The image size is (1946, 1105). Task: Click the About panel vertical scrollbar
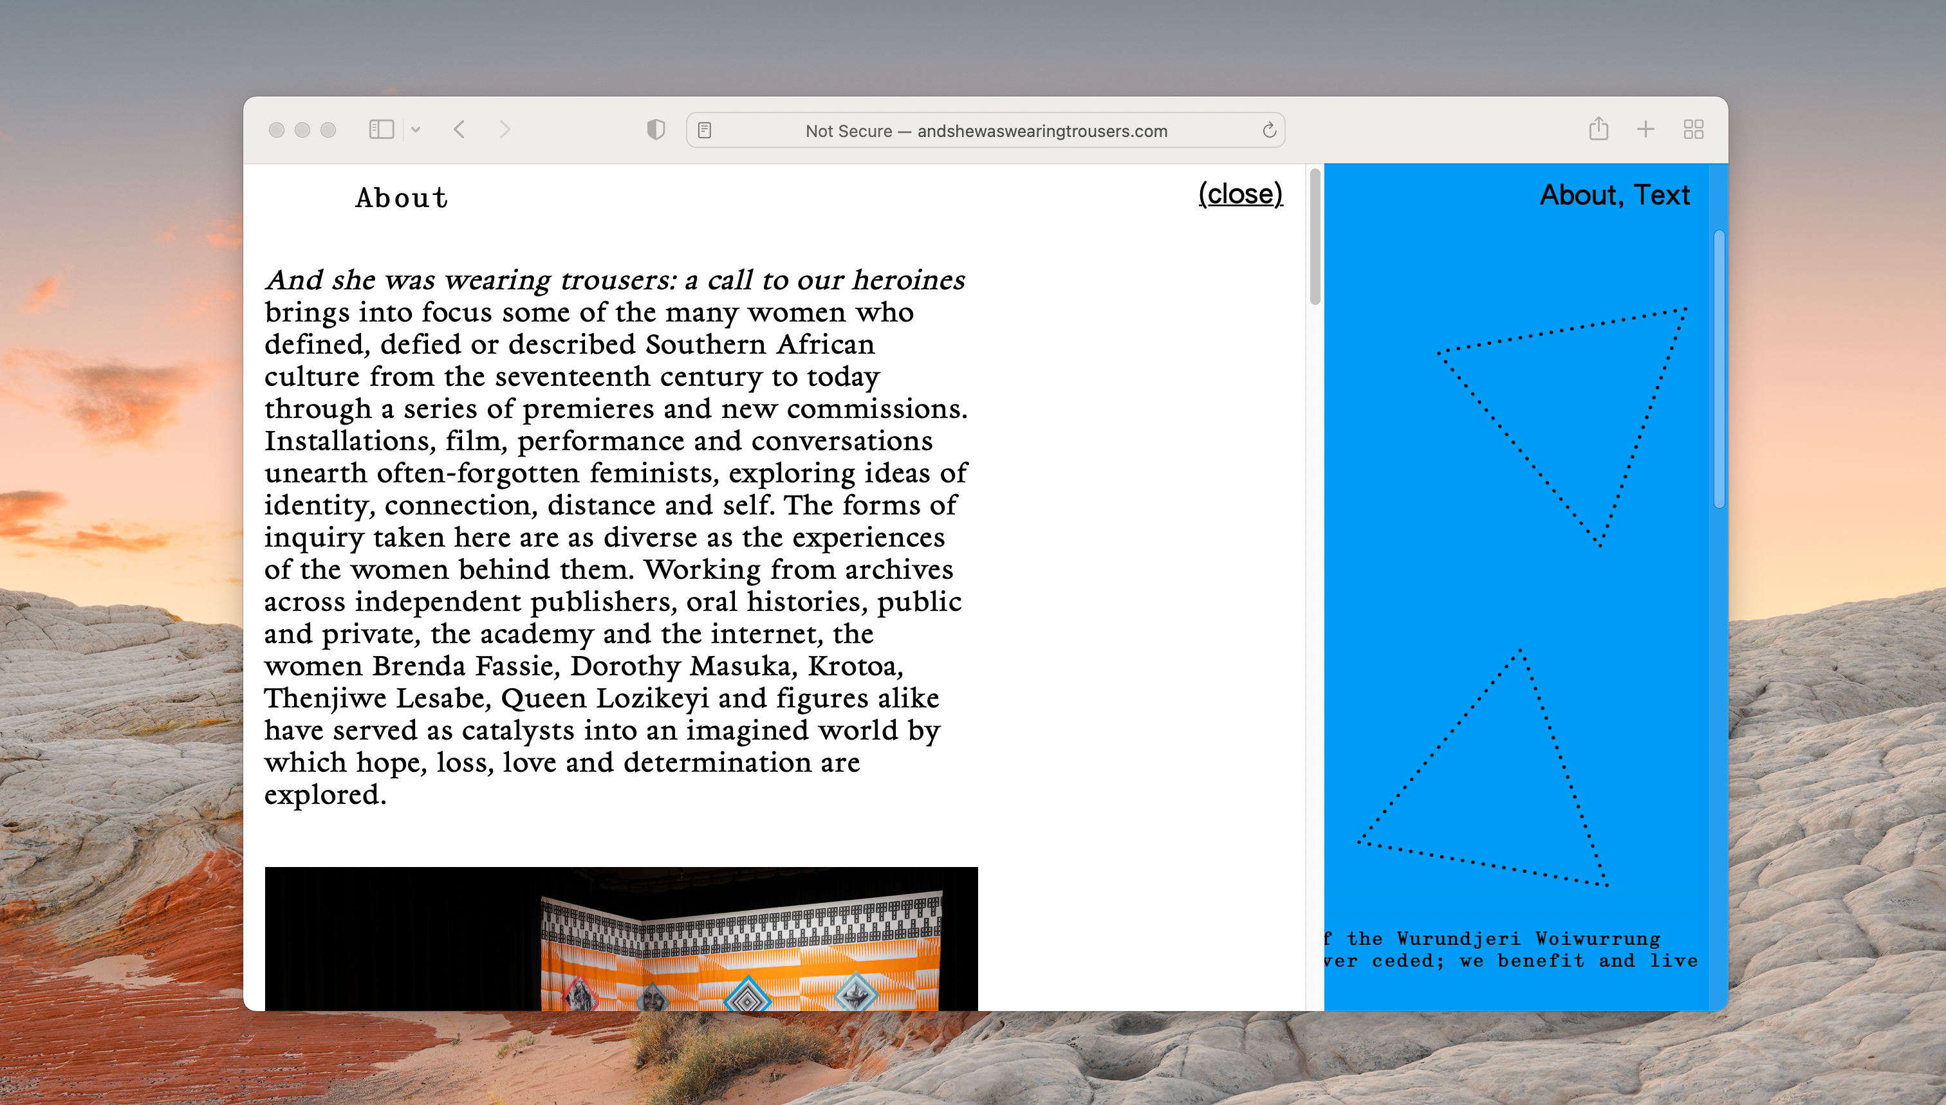(1315, 237)
